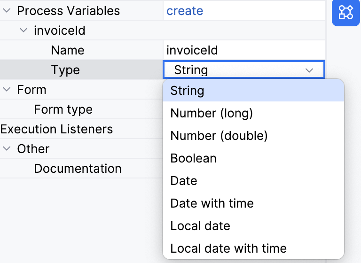This screenshot has height=263, width=361.
Task: Select the Execution Listeners row
Action: tap(56, 129)
